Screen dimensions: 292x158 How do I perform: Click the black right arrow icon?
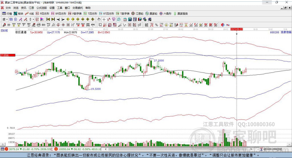[x=63, y=19]
